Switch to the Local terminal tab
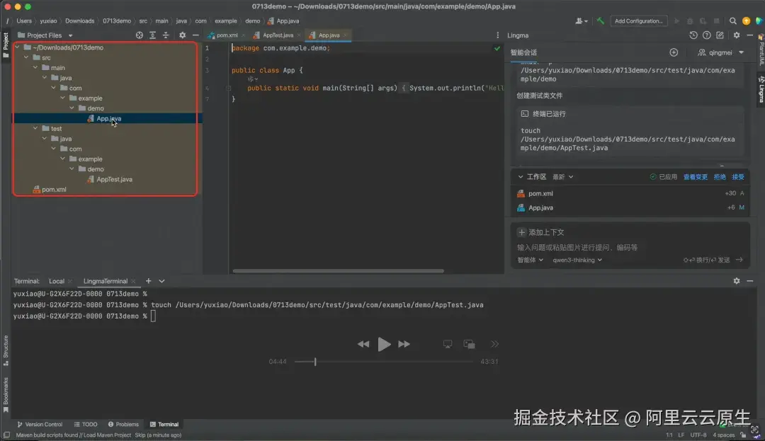 pos(57,281)
